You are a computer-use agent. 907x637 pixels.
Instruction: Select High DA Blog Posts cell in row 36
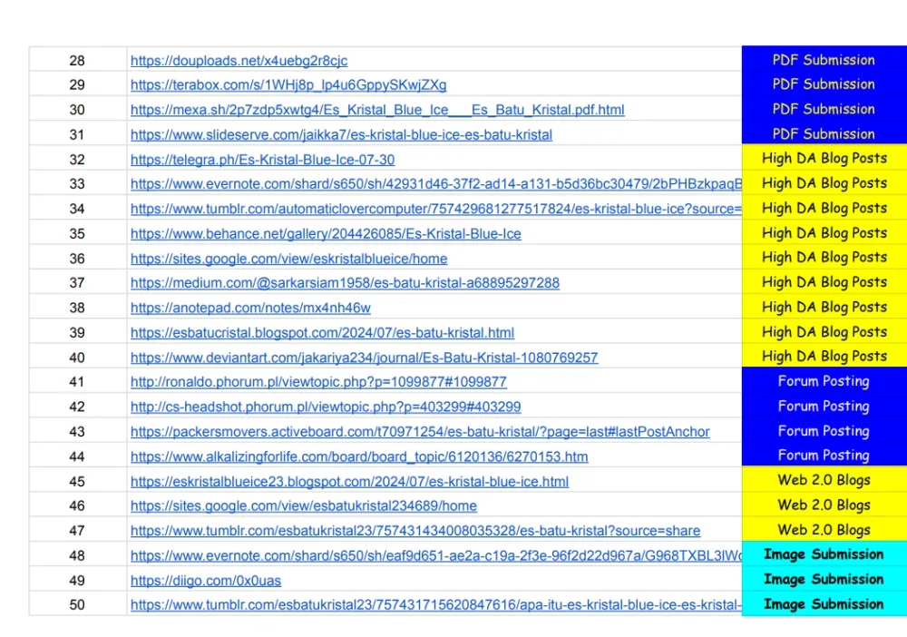point(824,257)
